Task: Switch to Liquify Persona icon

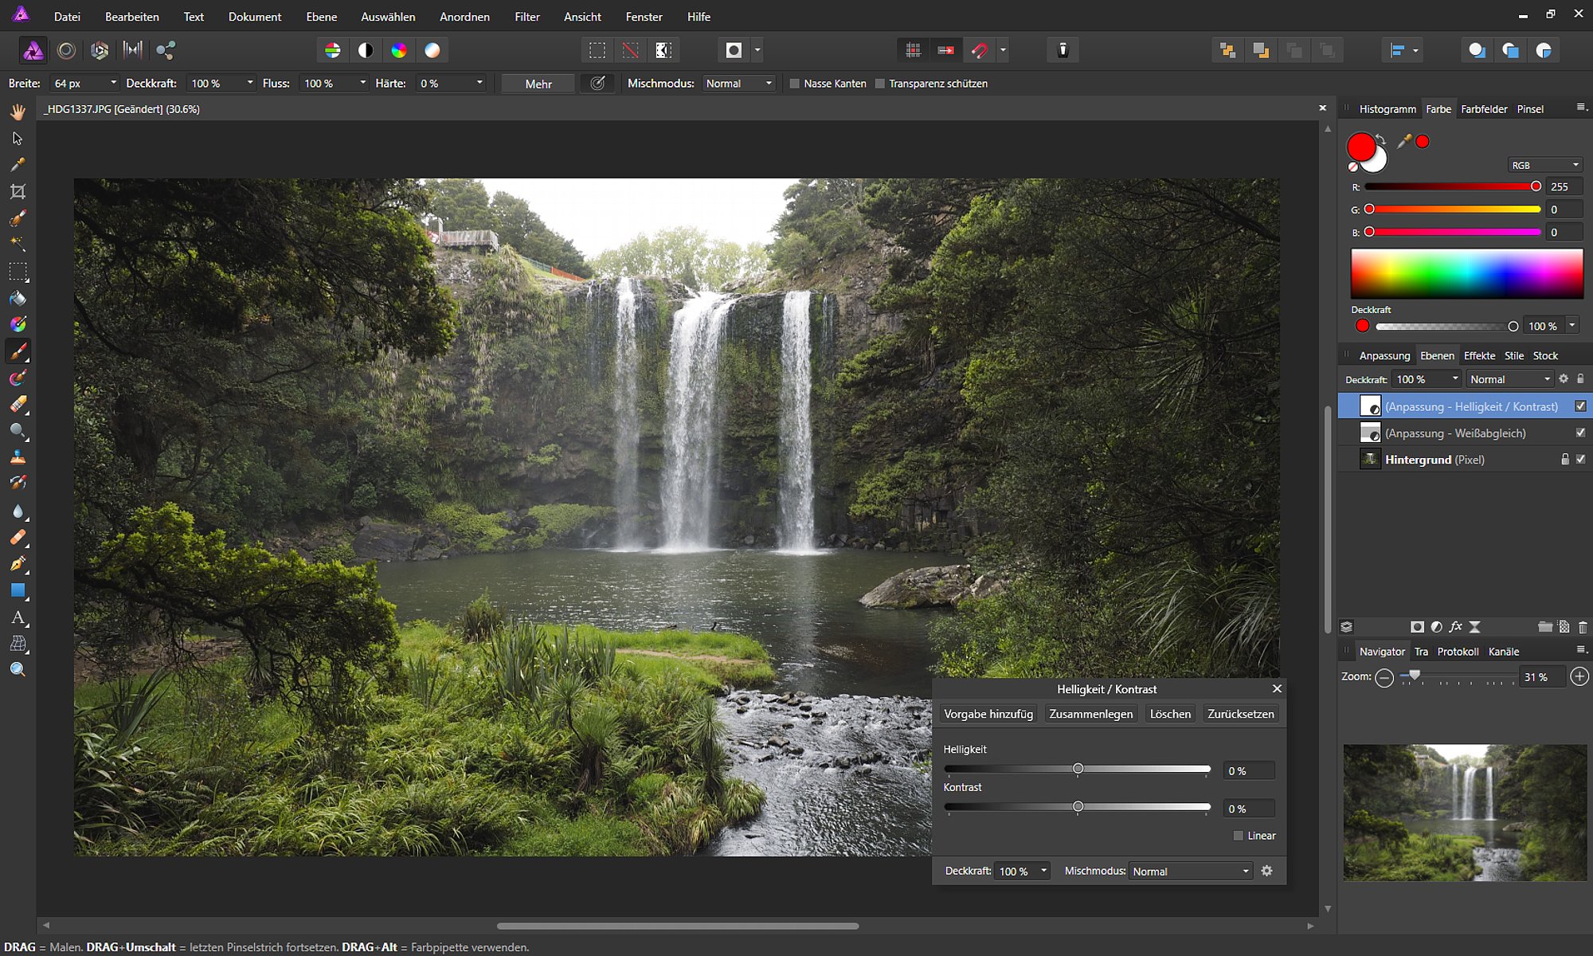Action: [x=66, y=50]
